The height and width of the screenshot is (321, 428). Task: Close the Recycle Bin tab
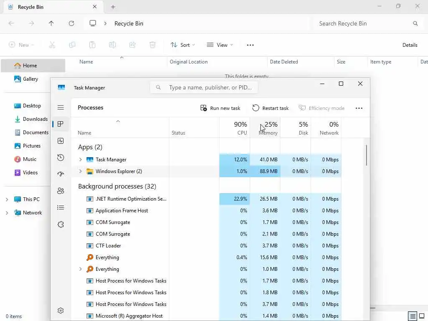pos(95,7)
